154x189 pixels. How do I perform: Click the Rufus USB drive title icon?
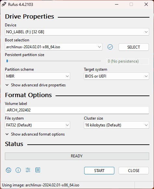[4, 4]
